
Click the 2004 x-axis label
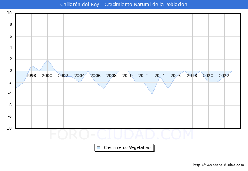pos(79,76)
